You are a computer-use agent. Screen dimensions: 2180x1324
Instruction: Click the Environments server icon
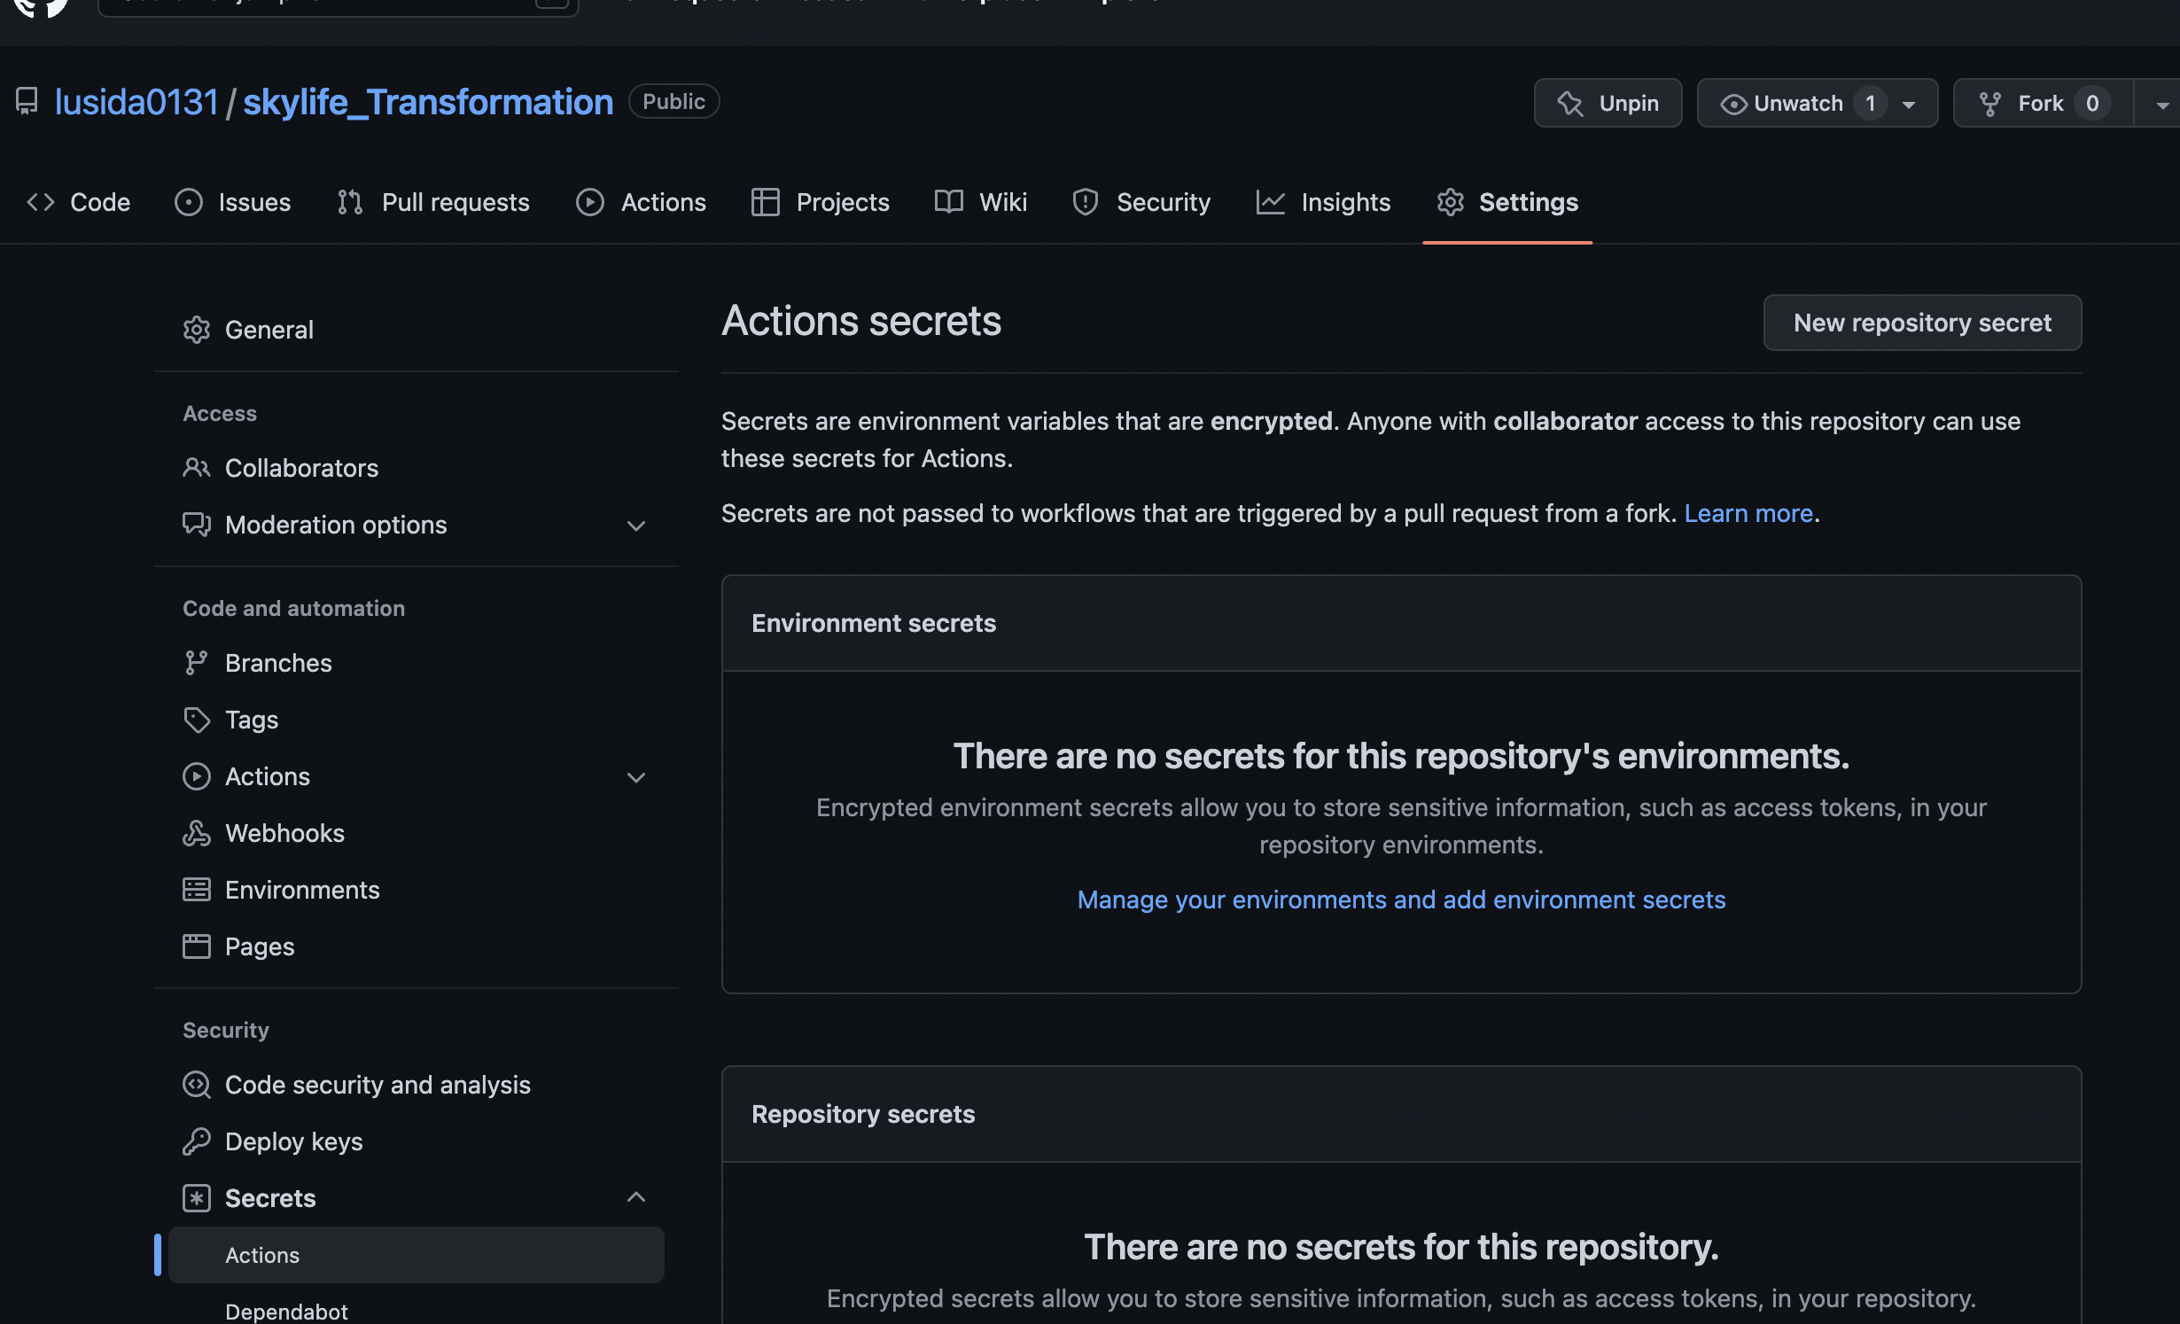tap(196, 890)
